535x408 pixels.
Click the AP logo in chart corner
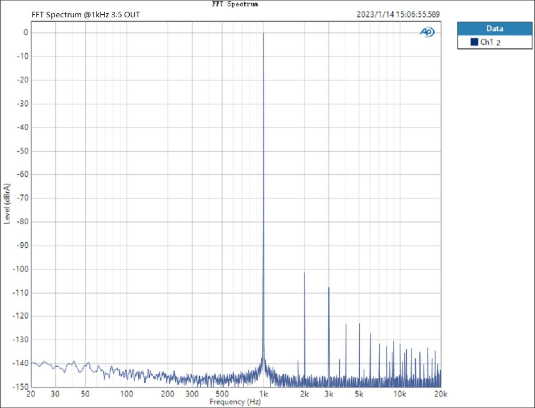point(427,32)
